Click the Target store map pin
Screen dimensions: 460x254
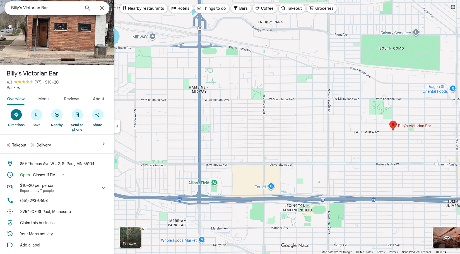tap(271, 186)
